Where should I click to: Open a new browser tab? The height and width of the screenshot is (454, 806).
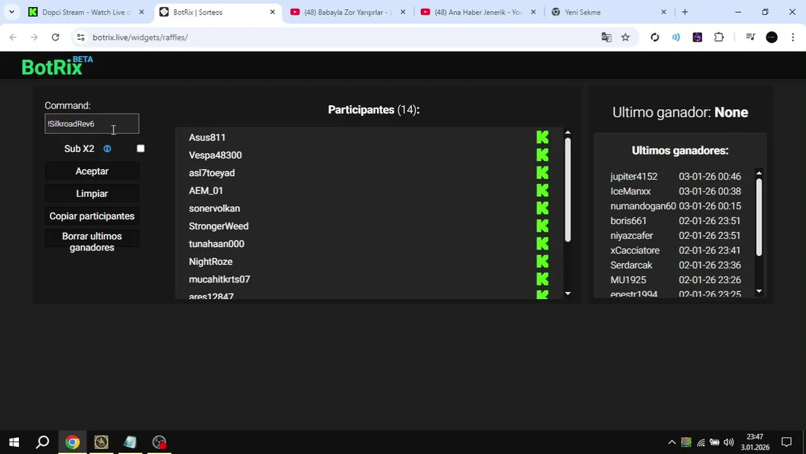click(685, 12)
